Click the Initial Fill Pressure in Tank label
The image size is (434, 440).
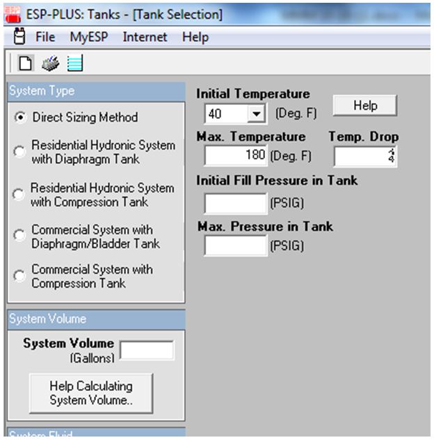(x=277, y=180)
